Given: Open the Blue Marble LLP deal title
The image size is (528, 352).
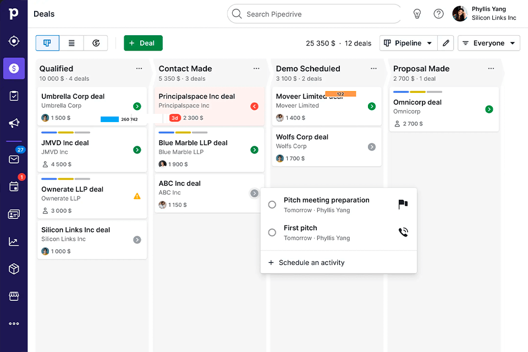Looking at the screenshot, I should point(193,143).
